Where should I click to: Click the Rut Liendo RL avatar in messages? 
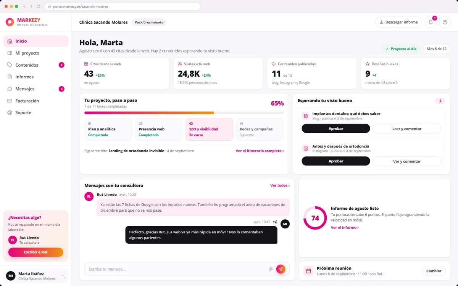(x=89, y=196)
